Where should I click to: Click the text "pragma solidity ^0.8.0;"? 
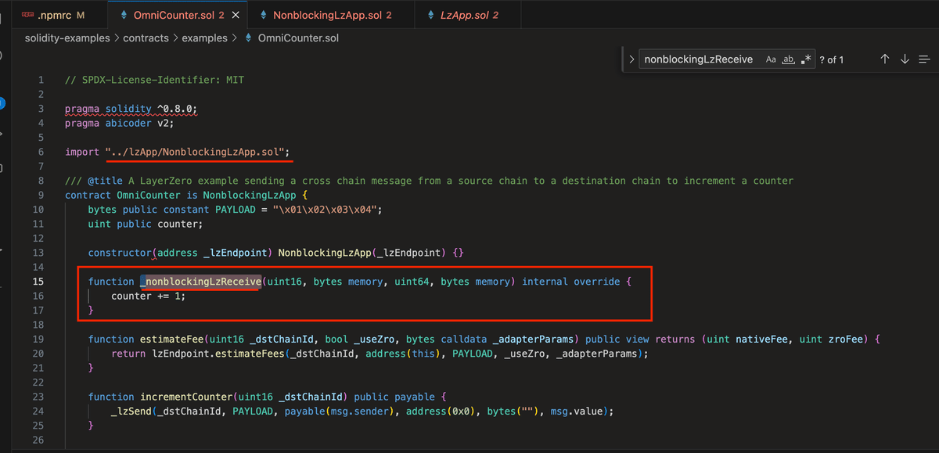coord(131,109)
